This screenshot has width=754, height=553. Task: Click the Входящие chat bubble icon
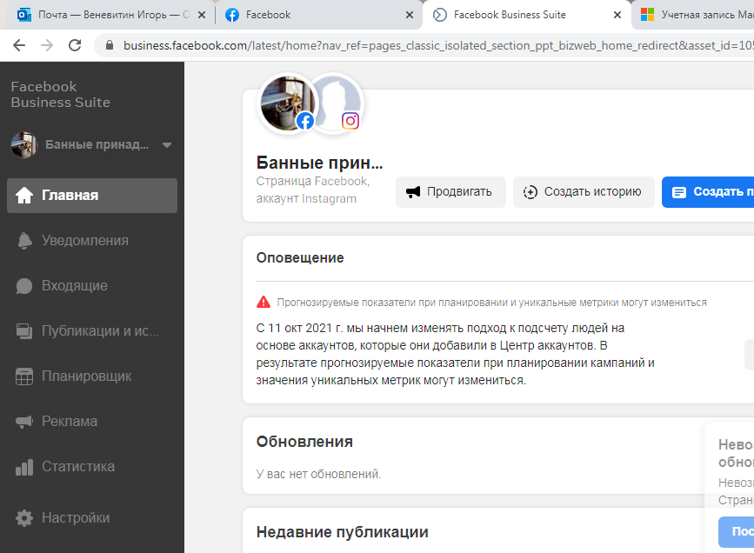point(24,286)
